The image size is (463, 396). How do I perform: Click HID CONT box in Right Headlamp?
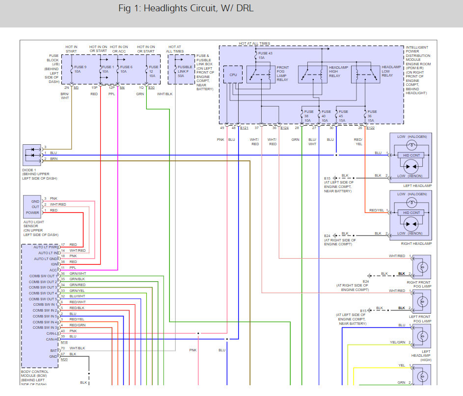click(411, 213)
